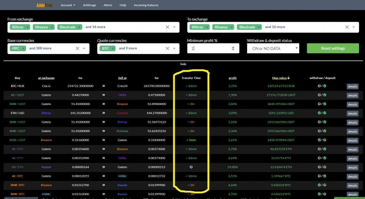Click the hide link above the table
365x199 pixels.
tap(183, 64)
